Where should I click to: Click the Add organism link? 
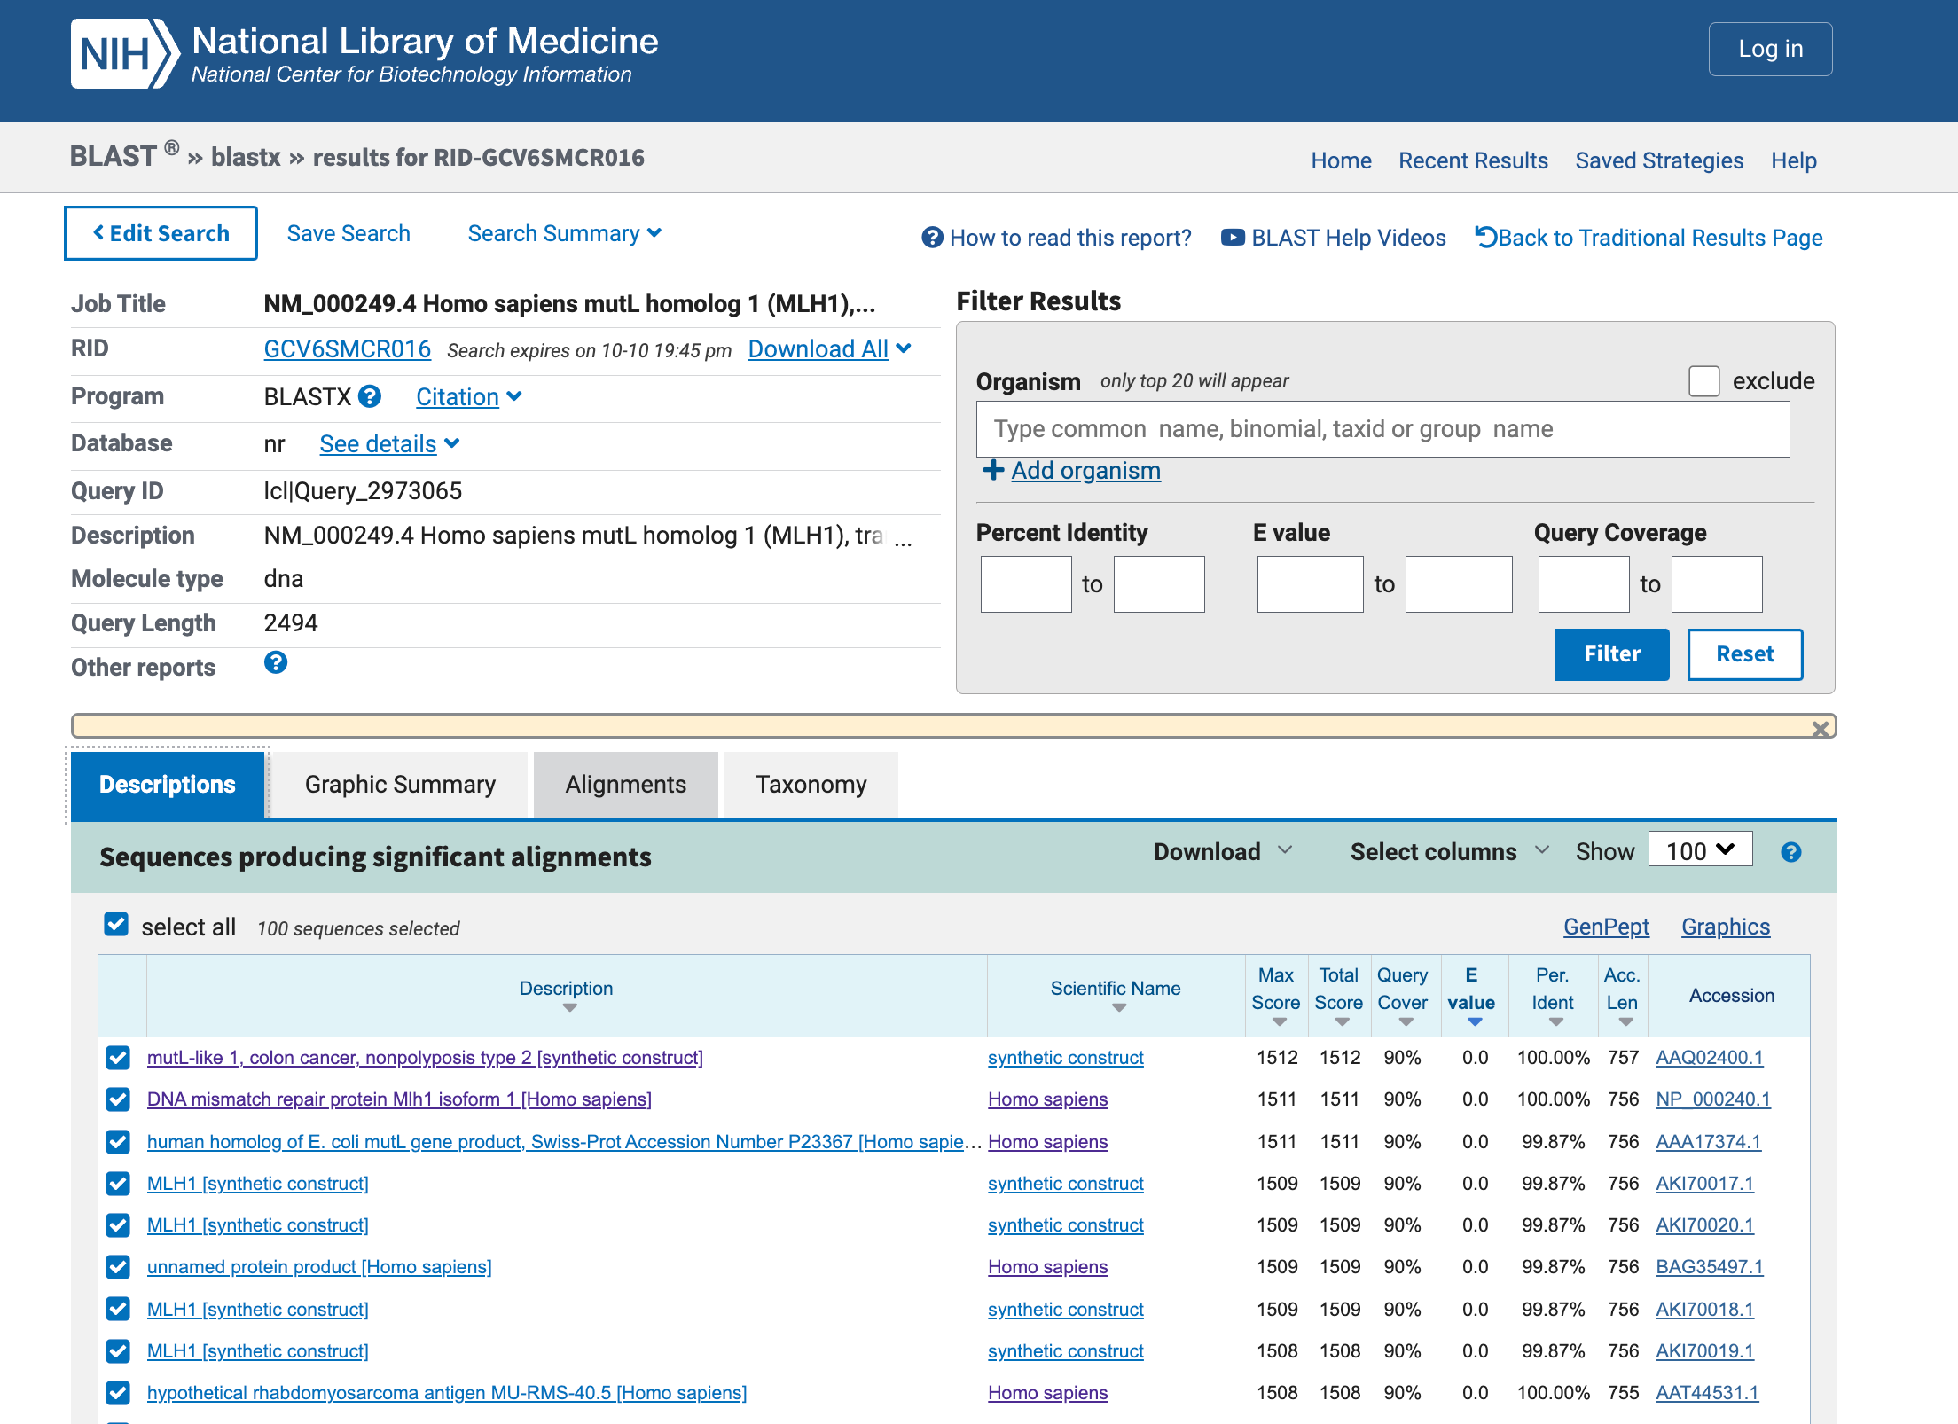point(1085,470)
